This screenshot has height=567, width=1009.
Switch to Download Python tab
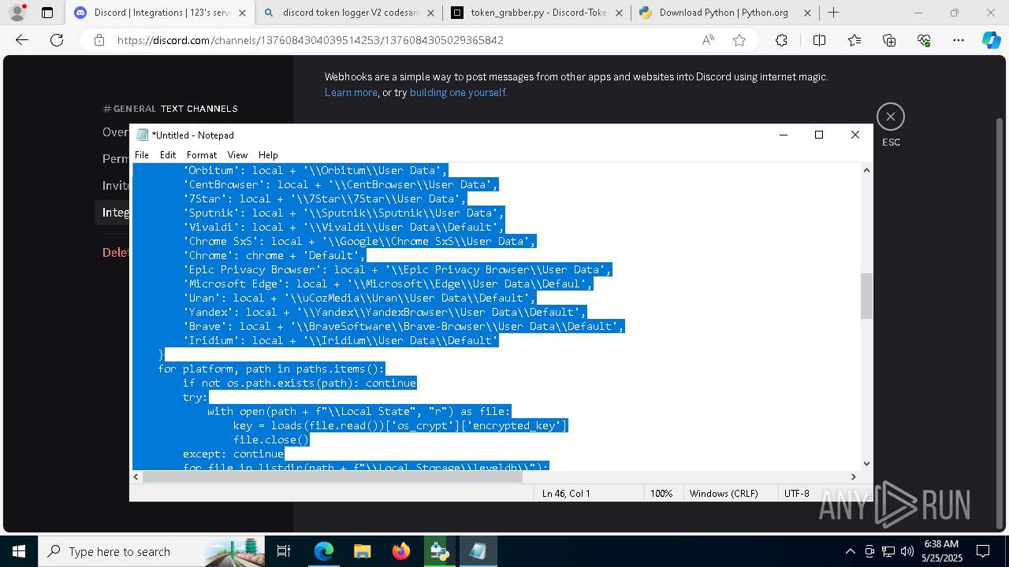[x=724, y=13]
